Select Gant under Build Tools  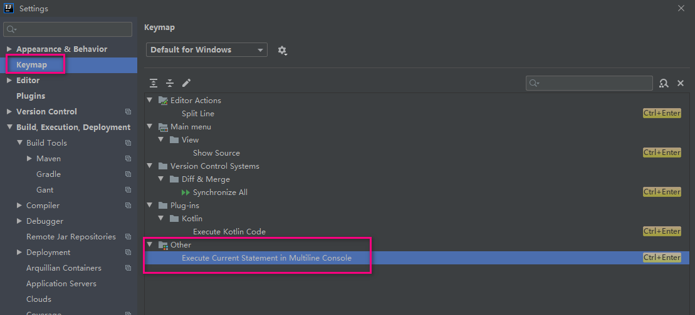(x=44, y=190)
